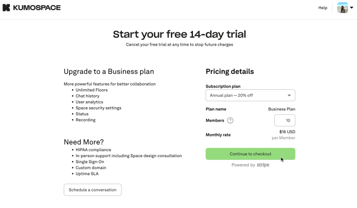Click the Members question mark help icon

point(230,121)
